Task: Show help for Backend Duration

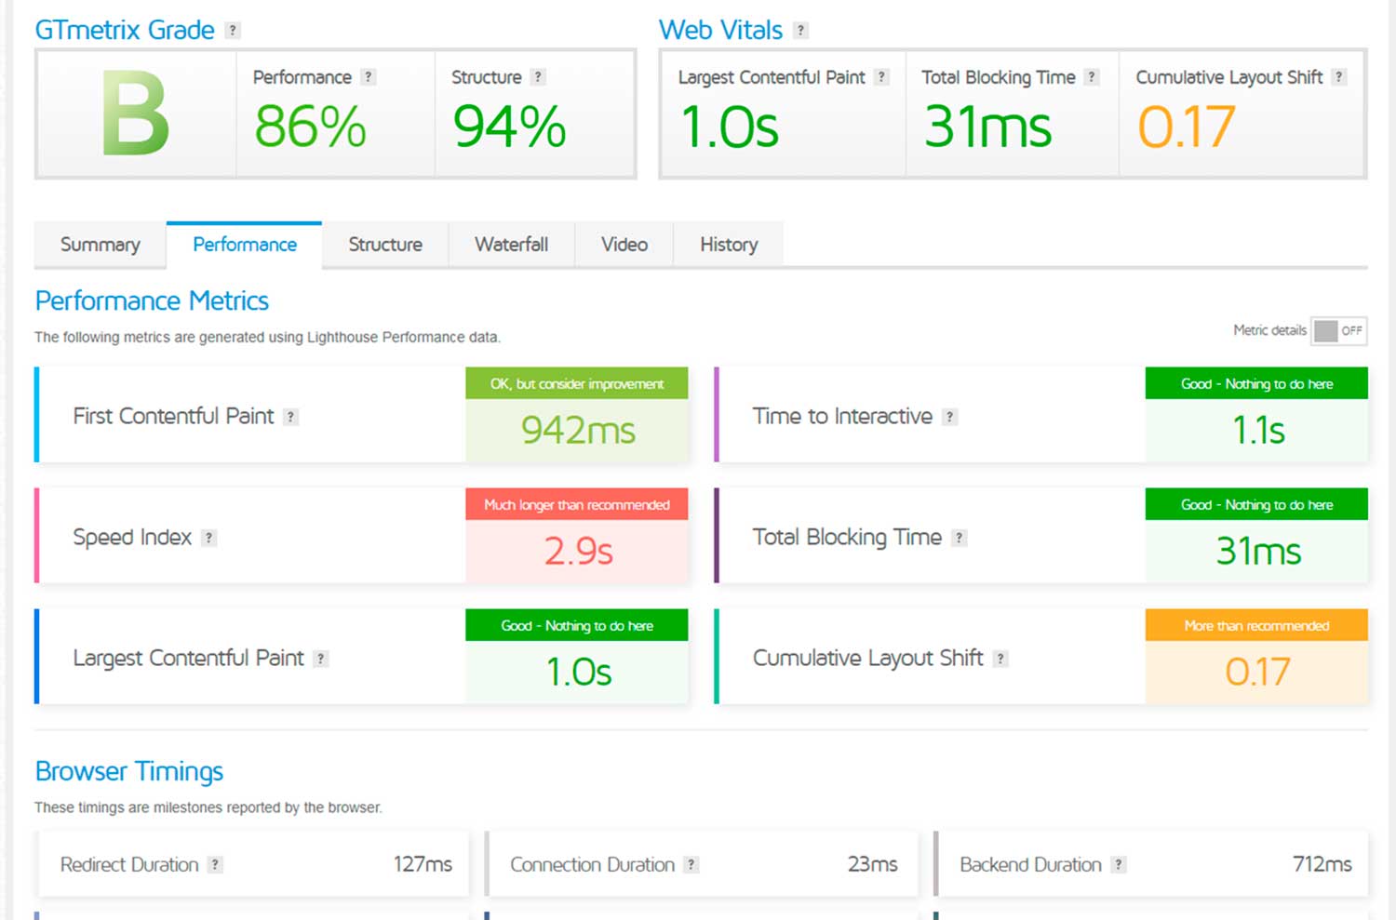Action: (x=1119, y=865)
